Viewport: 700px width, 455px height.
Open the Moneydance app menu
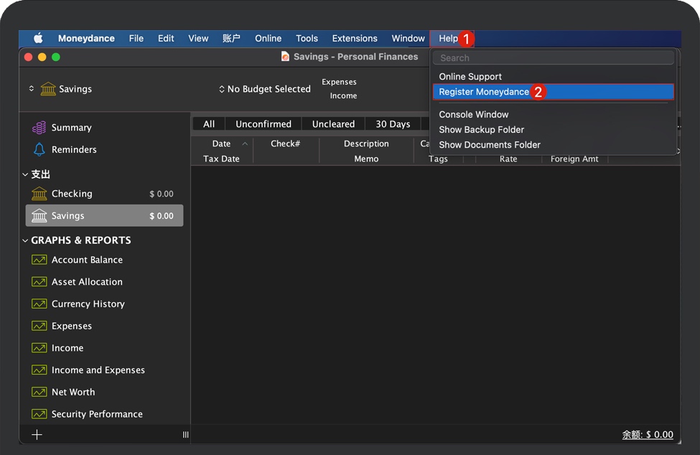[x=86, y=38]
